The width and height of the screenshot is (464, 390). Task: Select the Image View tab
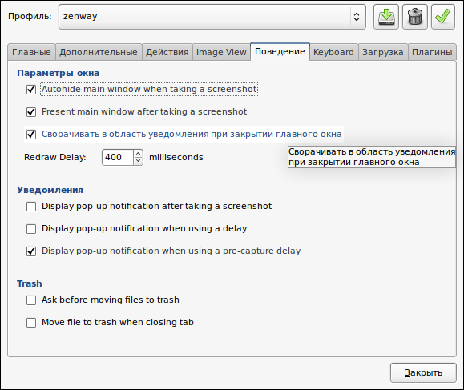pos(221,52)
